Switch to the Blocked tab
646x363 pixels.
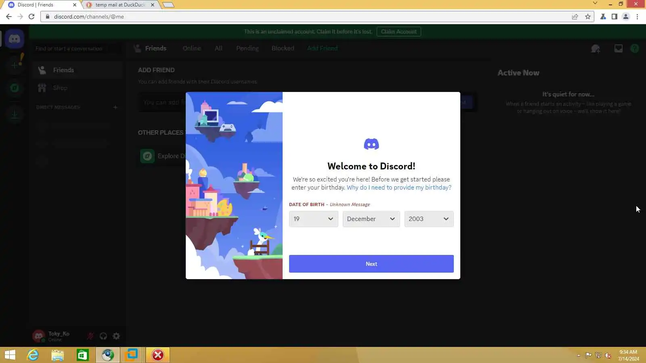coord(283,48)
